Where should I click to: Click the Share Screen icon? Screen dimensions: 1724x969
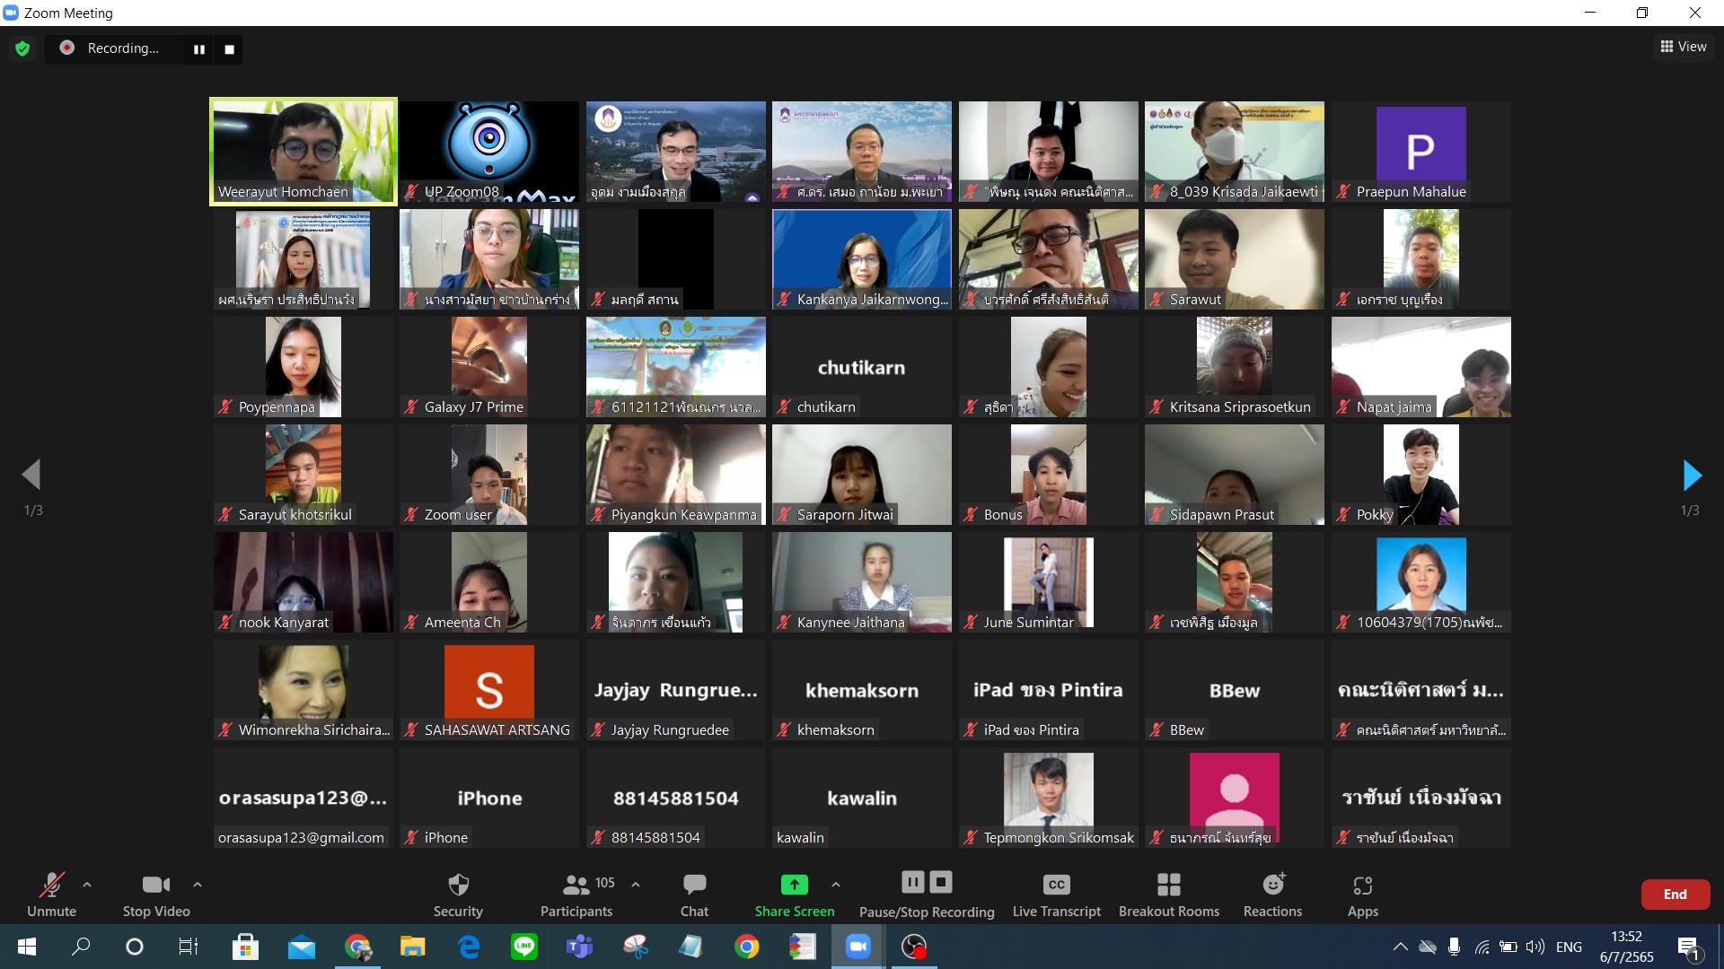[x=794, y=886]
